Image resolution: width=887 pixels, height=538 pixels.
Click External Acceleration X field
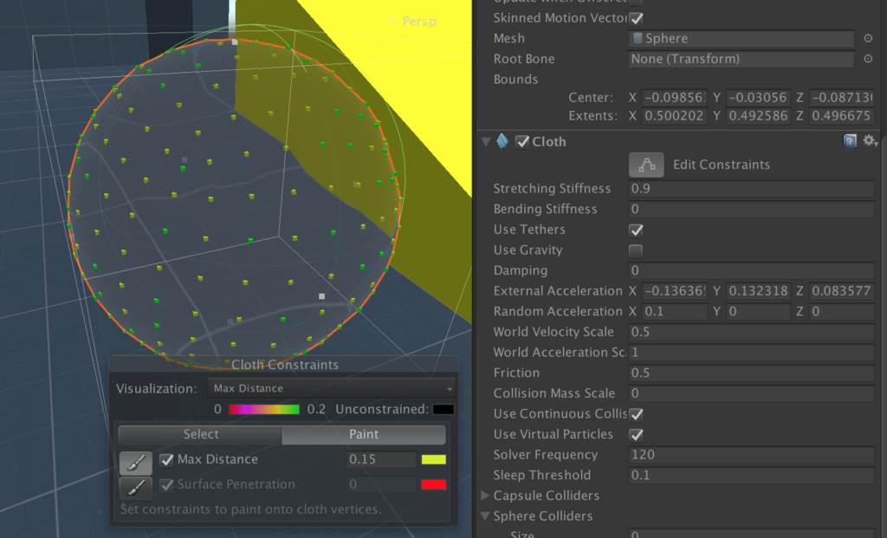click(674, 291)
